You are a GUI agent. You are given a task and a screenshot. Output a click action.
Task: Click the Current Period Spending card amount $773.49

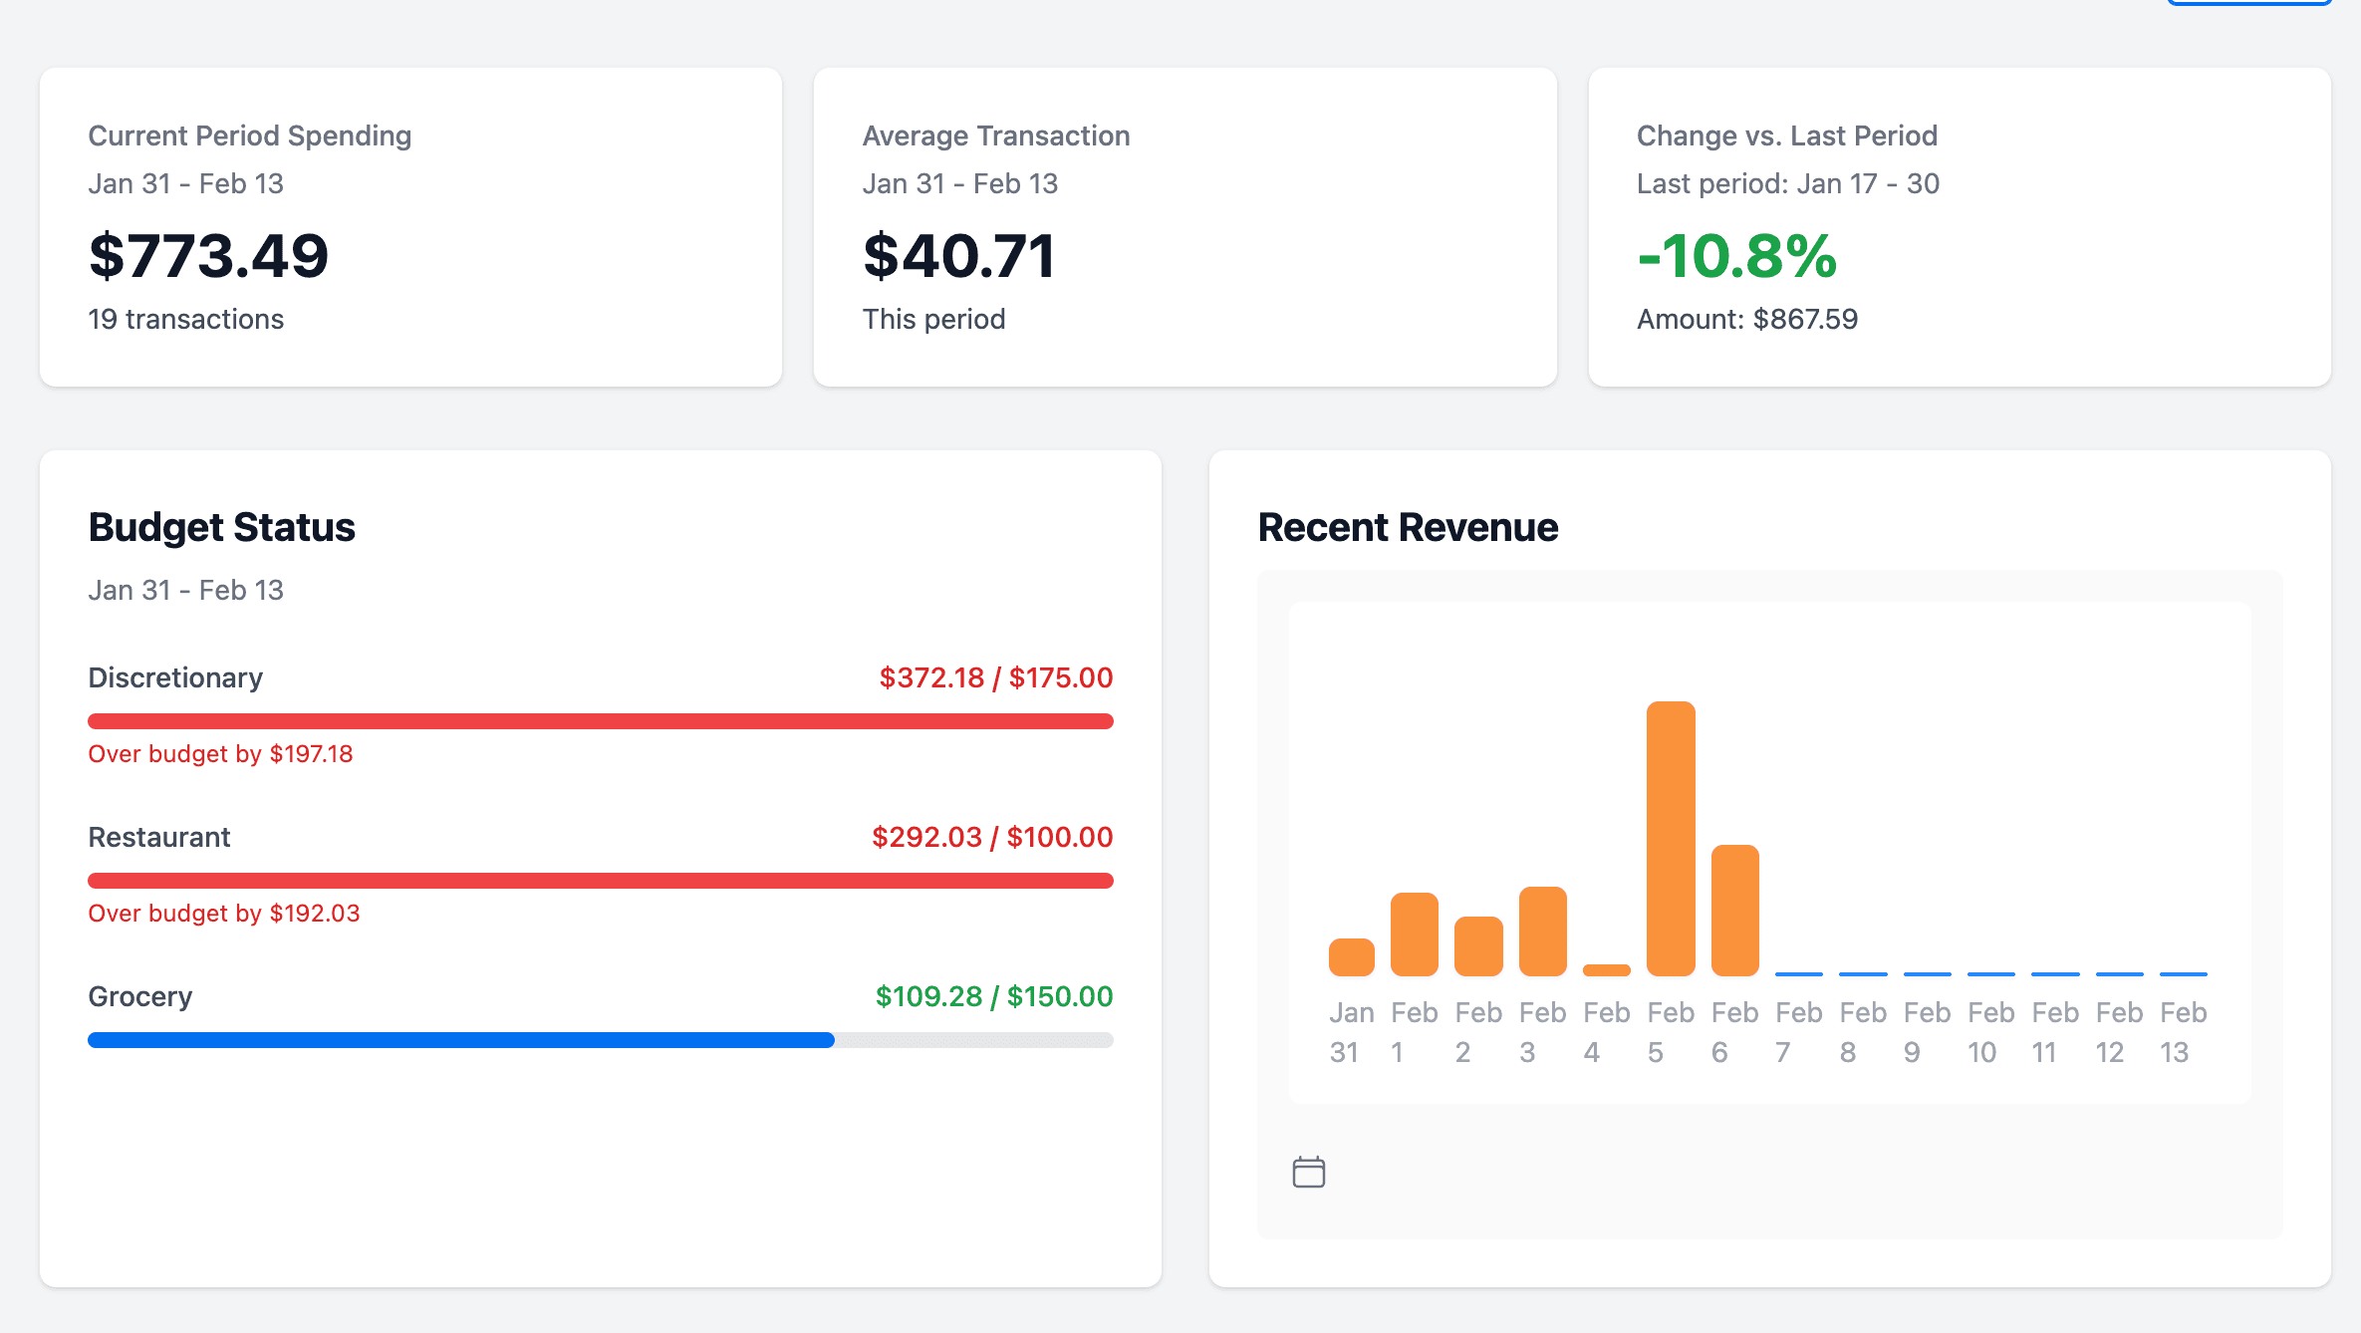(x=208, y=256)
